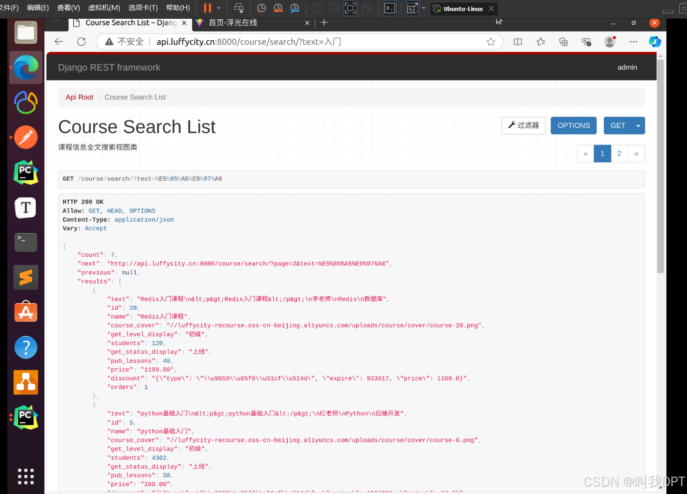Open the 帮助(H) menu
Viewport: 687px width, 494px height.
pos(178,8)
